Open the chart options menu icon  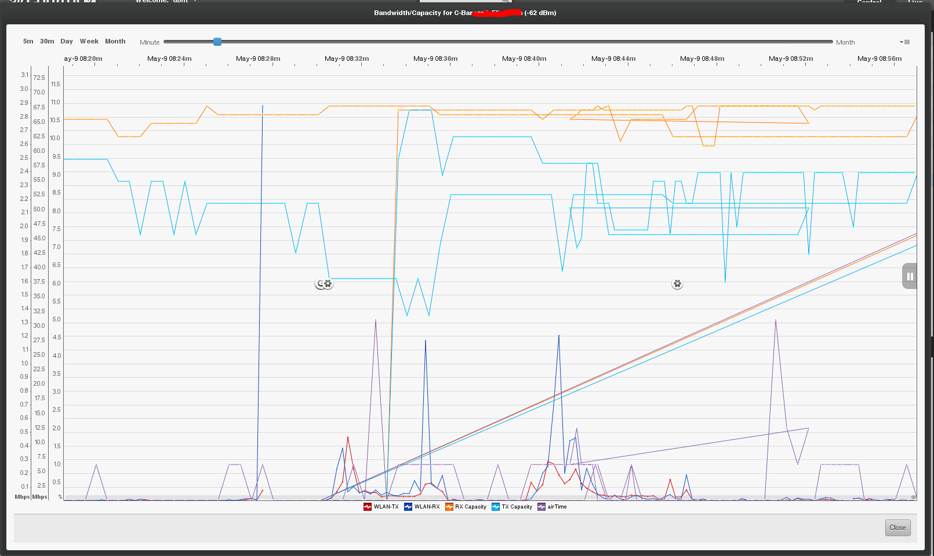click(x=904, y=42)
